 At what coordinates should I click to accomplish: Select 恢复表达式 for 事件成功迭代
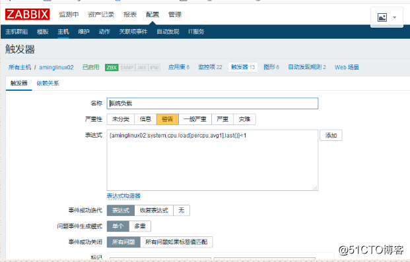154,211
